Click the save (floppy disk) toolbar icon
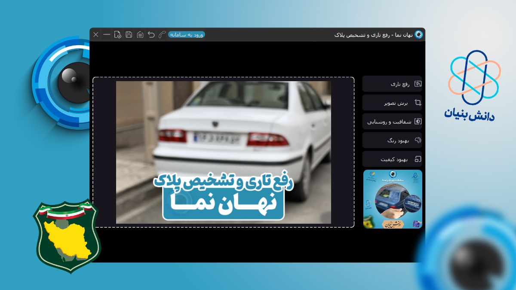The image size is (516, 290). point(129,35)
